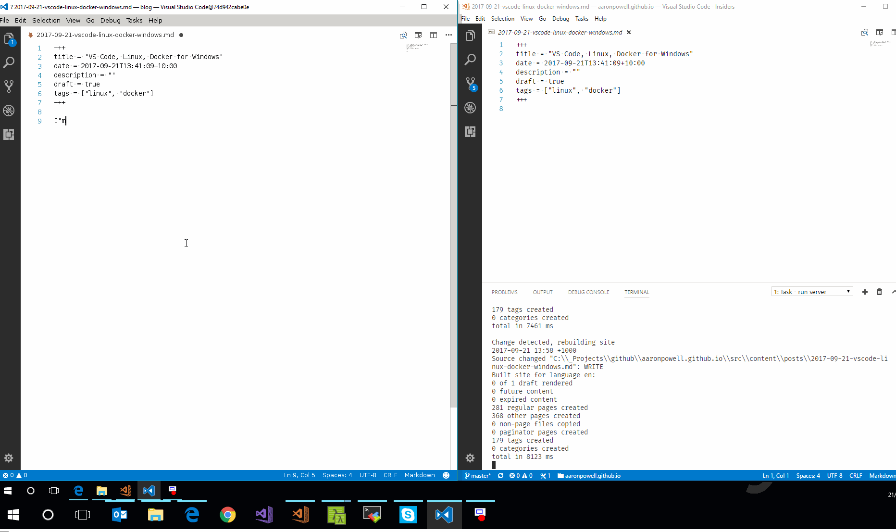Open preview to the side in Insiders window
896x532 pixels.
click(880, 32)
